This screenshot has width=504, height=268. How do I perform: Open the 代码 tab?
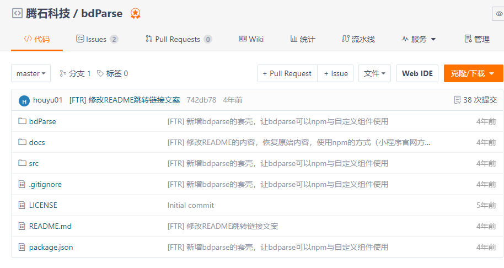37,39
